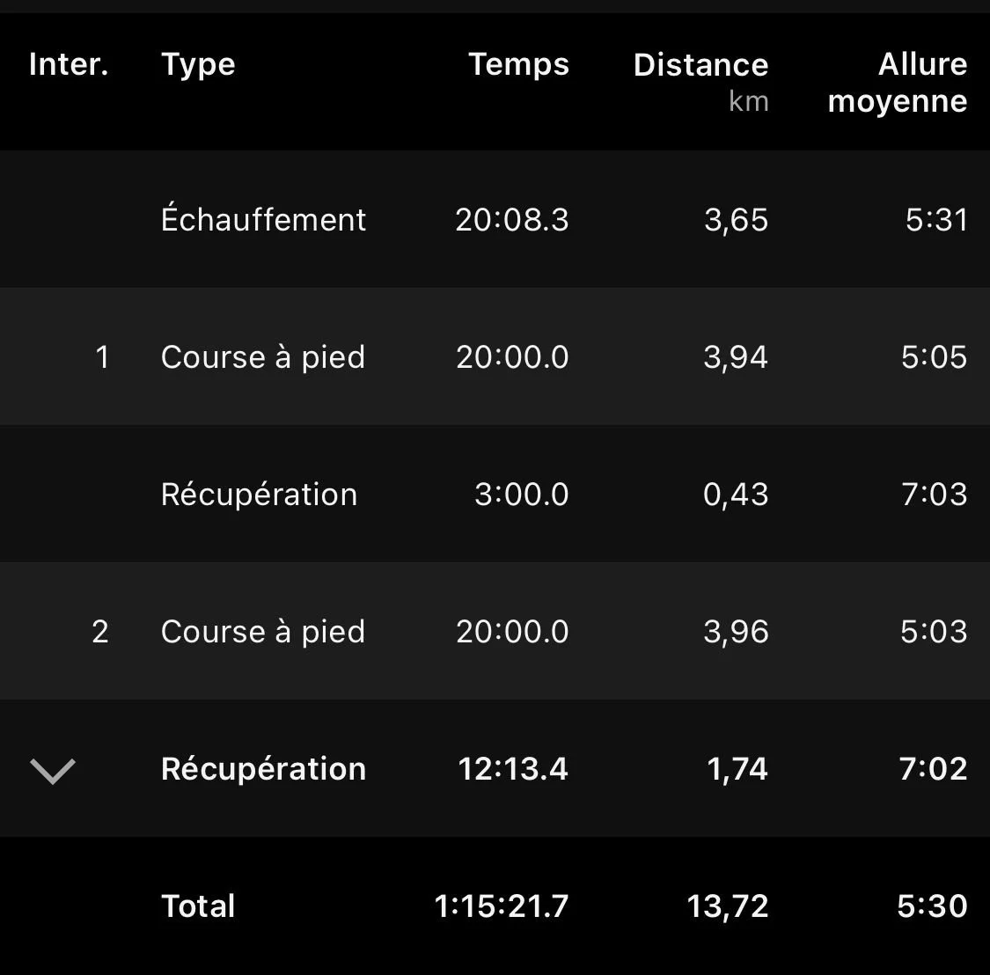Viewport: 990px width, 975px height.
Task: Tap the 3:00.0 Récupération row
Action: click(495, 494)
